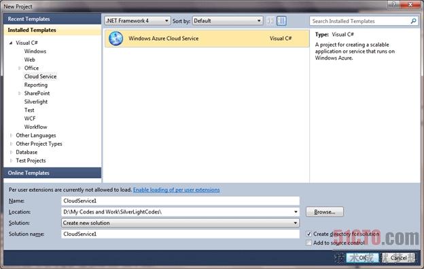Click the Cancel button
The width and height of the screenshot is (424, 269).
point(398,257)
